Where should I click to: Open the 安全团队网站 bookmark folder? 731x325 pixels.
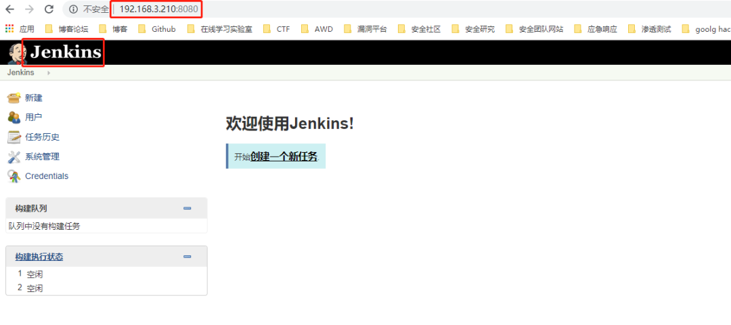coord(535,29)
